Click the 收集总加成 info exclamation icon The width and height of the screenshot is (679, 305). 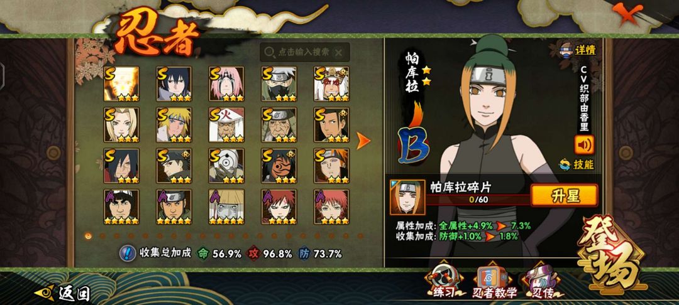127,253
